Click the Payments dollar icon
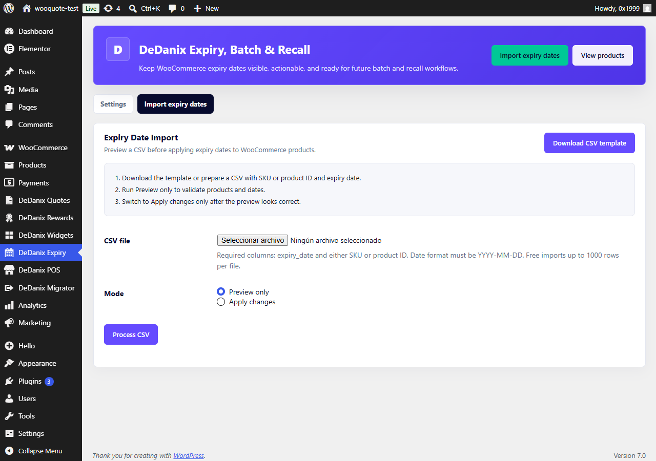This screenshot has width=656, height=461. (x=9, y=183)
